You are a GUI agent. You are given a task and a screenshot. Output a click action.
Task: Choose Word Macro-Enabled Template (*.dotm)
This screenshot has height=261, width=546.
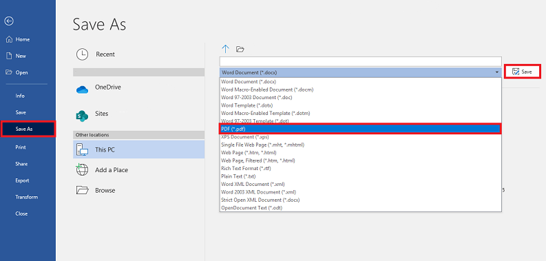360,113
